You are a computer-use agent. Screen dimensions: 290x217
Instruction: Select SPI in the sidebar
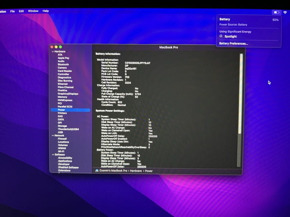(60, 122)
